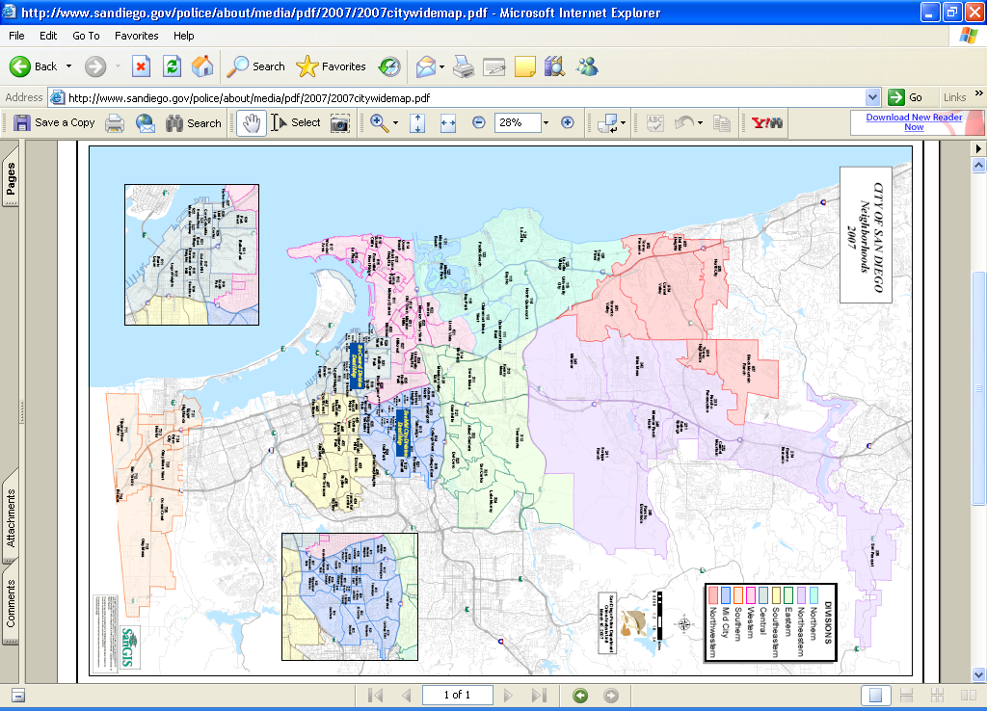Activate the Snapshot camera tool
This screenshot has height=711, width=987.
(339, 123)
